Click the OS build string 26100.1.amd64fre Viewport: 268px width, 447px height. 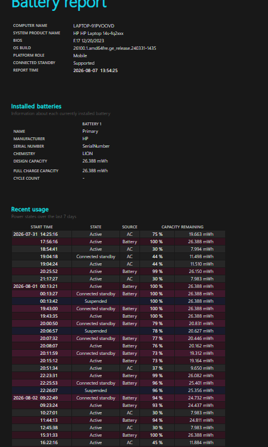[115, 48]
